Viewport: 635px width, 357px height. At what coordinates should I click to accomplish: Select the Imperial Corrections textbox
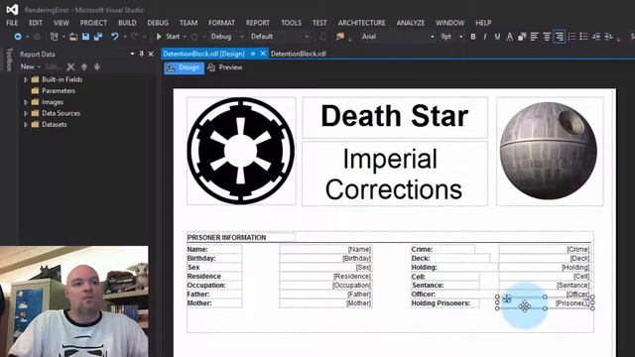(395, 174)
